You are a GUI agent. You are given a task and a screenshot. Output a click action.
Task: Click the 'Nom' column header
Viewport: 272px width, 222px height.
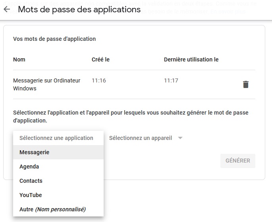click(x=19, y=59)
